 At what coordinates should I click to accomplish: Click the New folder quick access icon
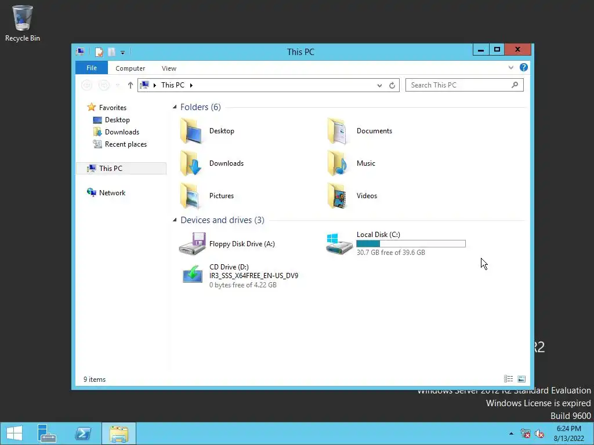click(111, 52)
